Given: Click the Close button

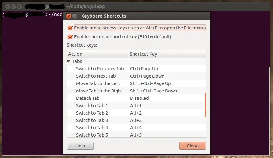Looking at the screenshot, I should click(x=192, y=146).
